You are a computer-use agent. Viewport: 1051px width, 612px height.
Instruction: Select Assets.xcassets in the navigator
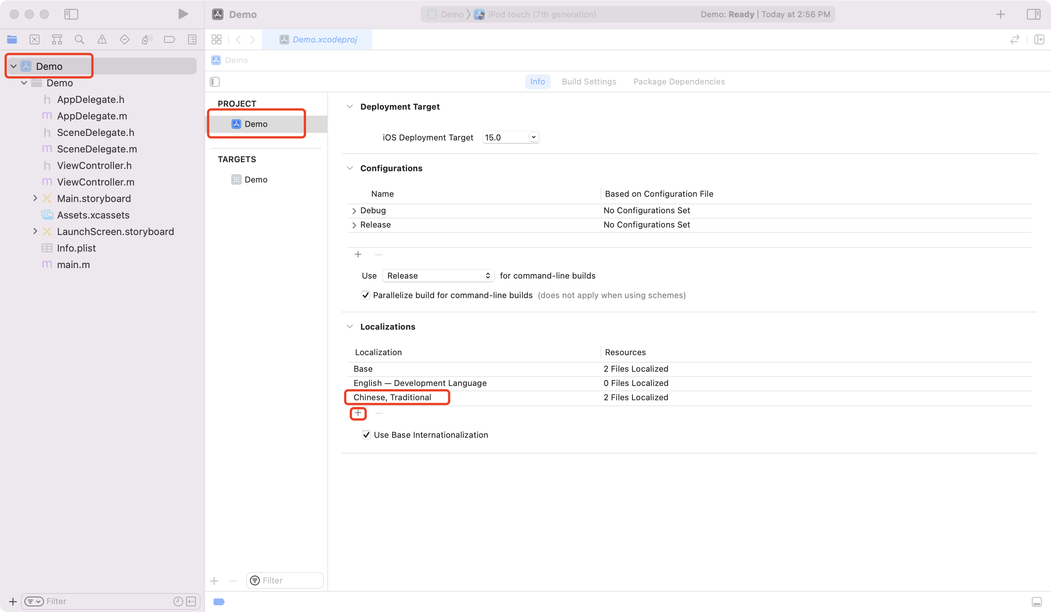tap(93, 215)
